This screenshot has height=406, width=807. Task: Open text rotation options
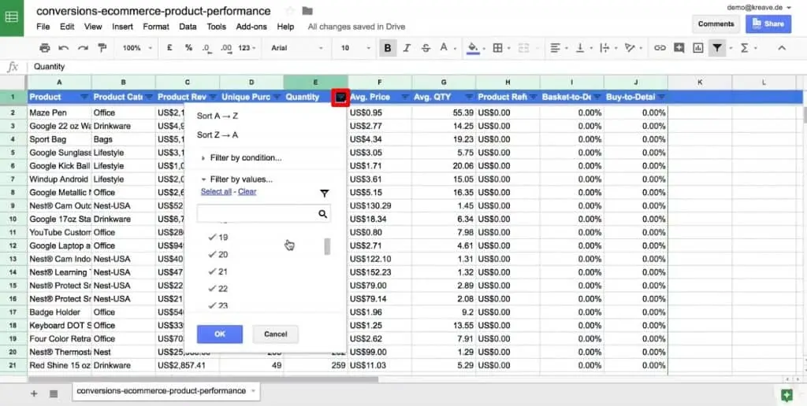pyautogui.click(x=630, y=48)
